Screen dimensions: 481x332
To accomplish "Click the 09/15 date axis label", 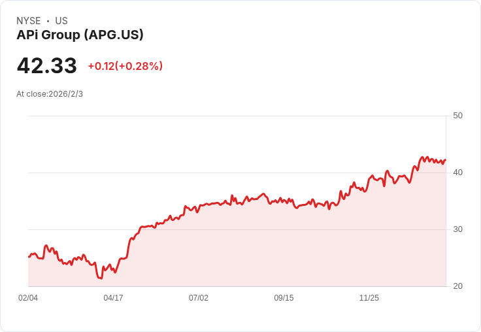I will [x=284, y=298].
